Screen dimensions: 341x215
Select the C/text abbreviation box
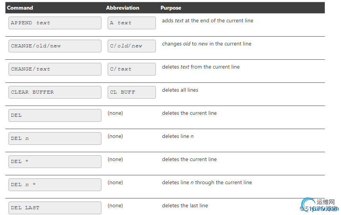(x=132, y=69)
